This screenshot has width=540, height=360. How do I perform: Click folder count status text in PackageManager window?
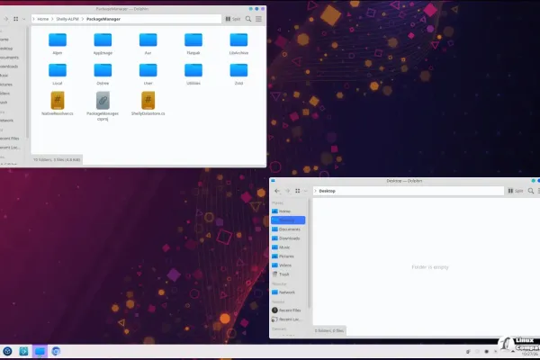tap(57, 160)
